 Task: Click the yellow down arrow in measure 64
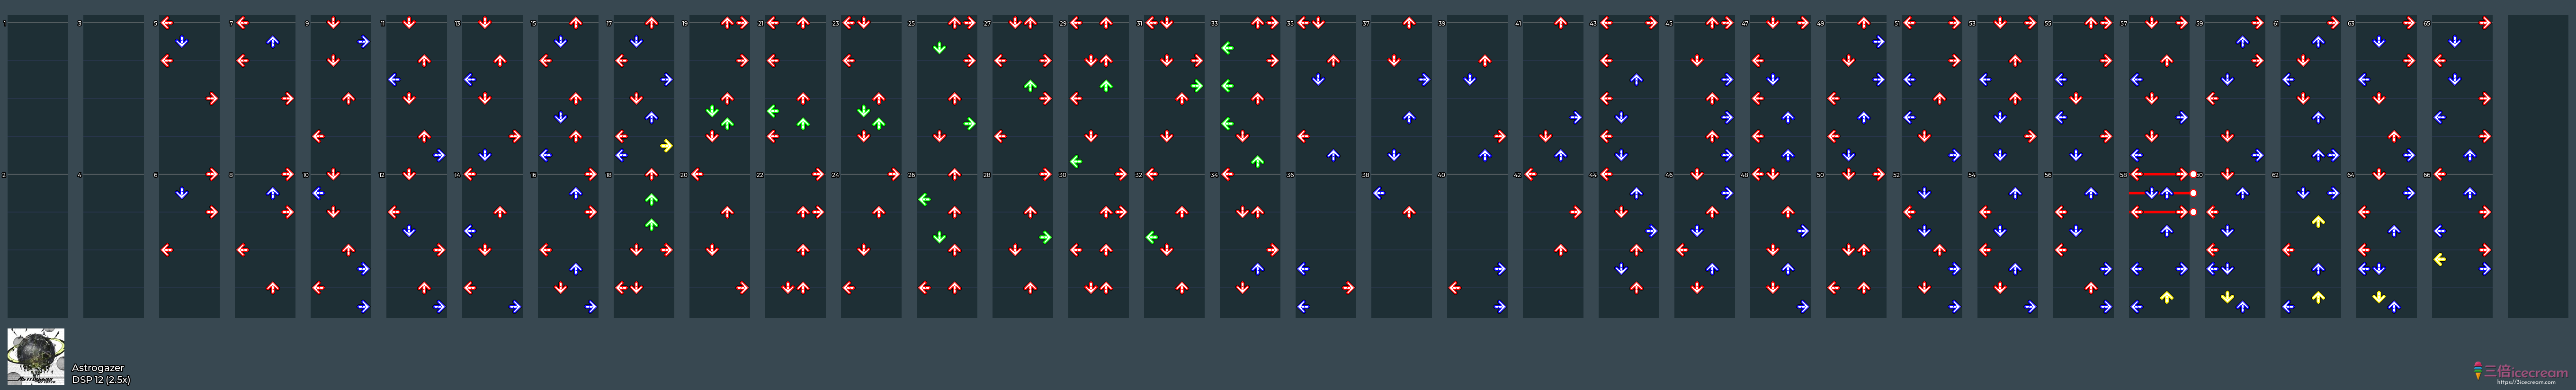2379,297
